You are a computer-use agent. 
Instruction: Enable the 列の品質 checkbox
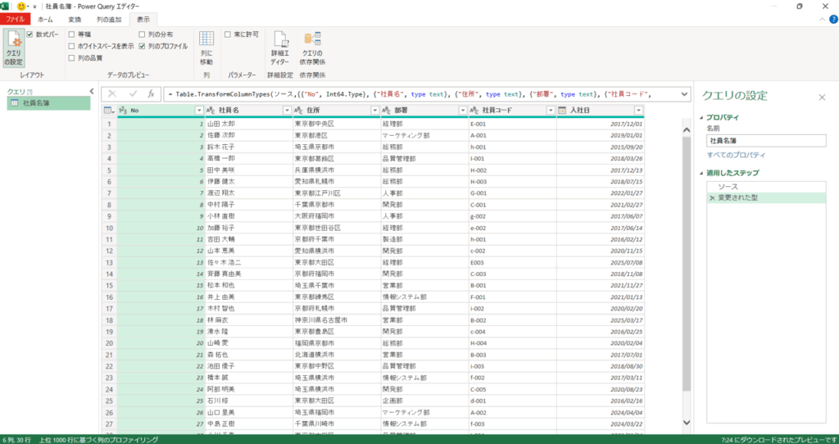tap(72, 58)
